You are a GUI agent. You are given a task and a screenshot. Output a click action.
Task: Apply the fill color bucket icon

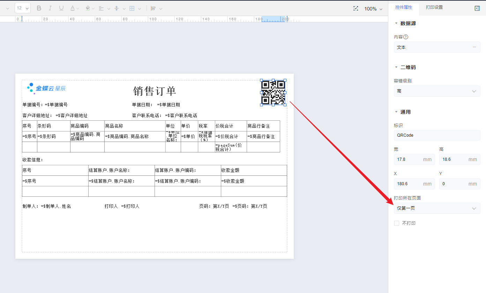(x=88, y=8)
